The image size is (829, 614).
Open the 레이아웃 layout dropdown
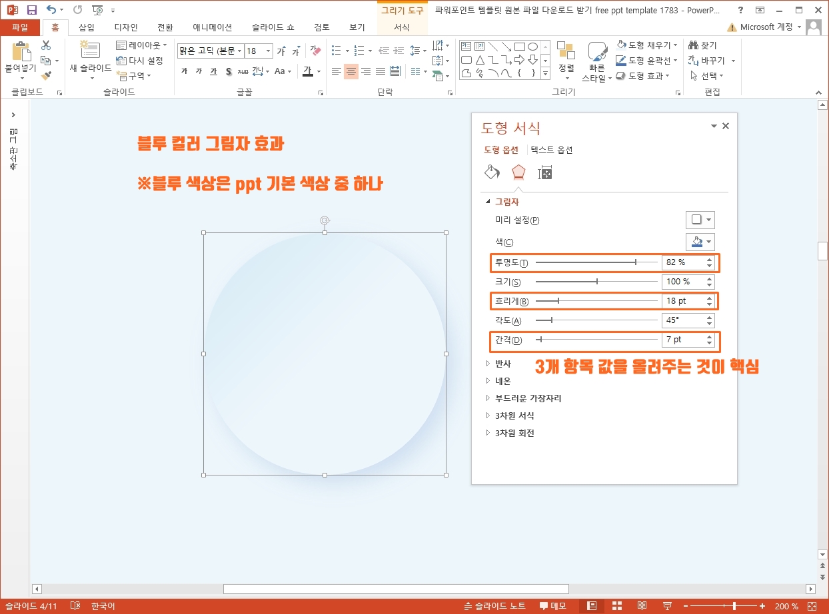tap(141, 45)
